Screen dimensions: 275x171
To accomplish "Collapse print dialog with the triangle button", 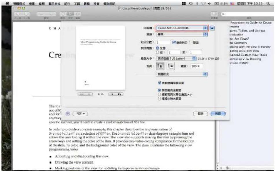I will pyautogui.click(x=212, y=28).
